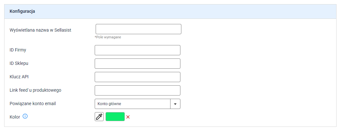The height and width of the screenshot is (131, 341).
Task: Click the *Pole wymagane hint text
Action: click(x=108, y=37)
